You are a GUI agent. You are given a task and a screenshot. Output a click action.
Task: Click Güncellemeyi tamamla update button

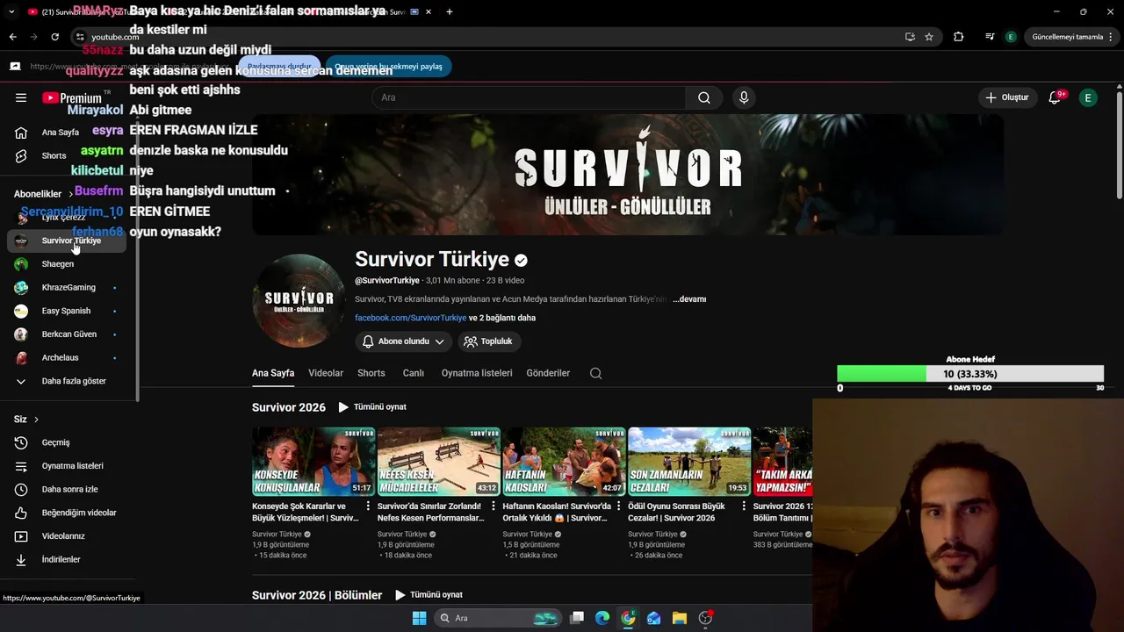coord(1067,37)
